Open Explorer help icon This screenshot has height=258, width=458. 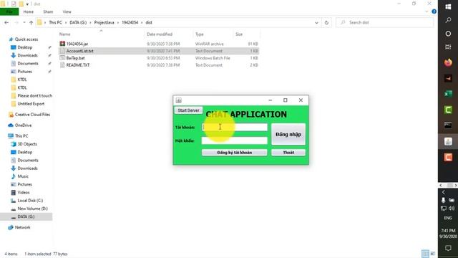click(x=434, y=11)
